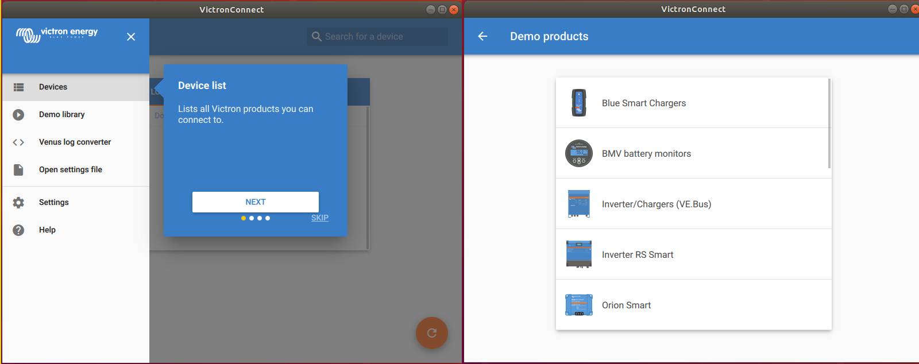Click the search magnifier icon
The height and width of the screenshot is (364, 919).
pyautogui.click(x=316, y=37)
